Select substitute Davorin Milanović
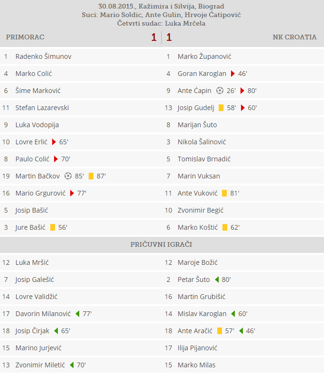This screenshot has width=324, height=374. 43,314
